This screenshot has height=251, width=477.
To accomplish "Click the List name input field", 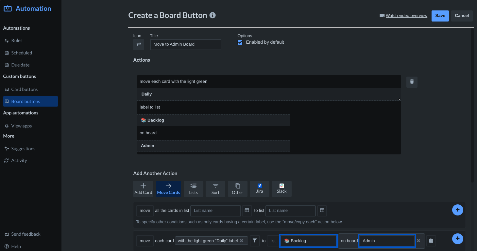I will click(x=215, y=211).
